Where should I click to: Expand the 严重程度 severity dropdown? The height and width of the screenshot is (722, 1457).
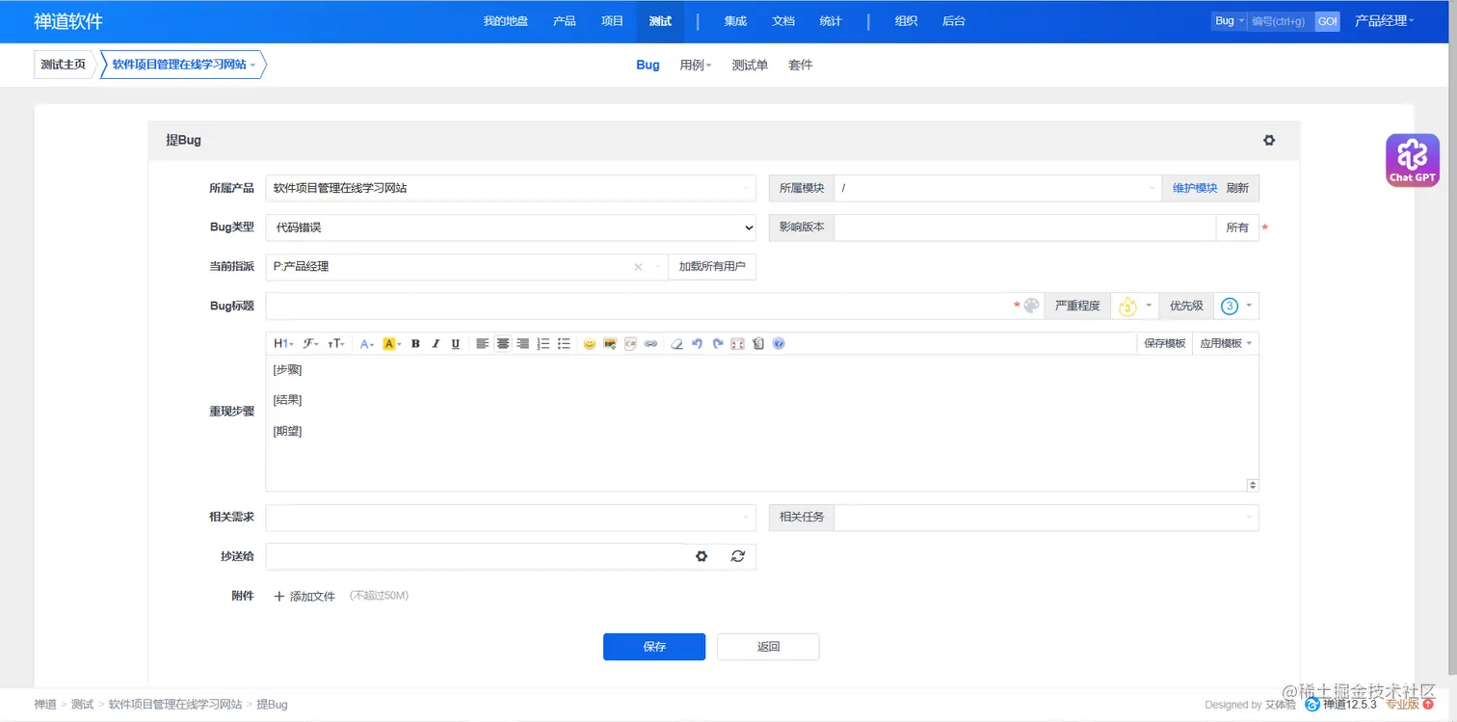coord(1134,306)
